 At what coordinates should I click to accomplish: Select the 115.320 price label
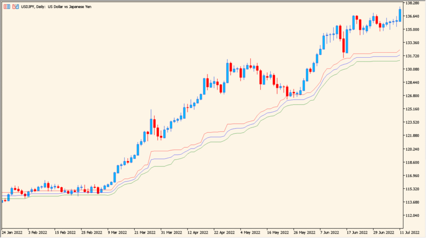pos(412,189)
